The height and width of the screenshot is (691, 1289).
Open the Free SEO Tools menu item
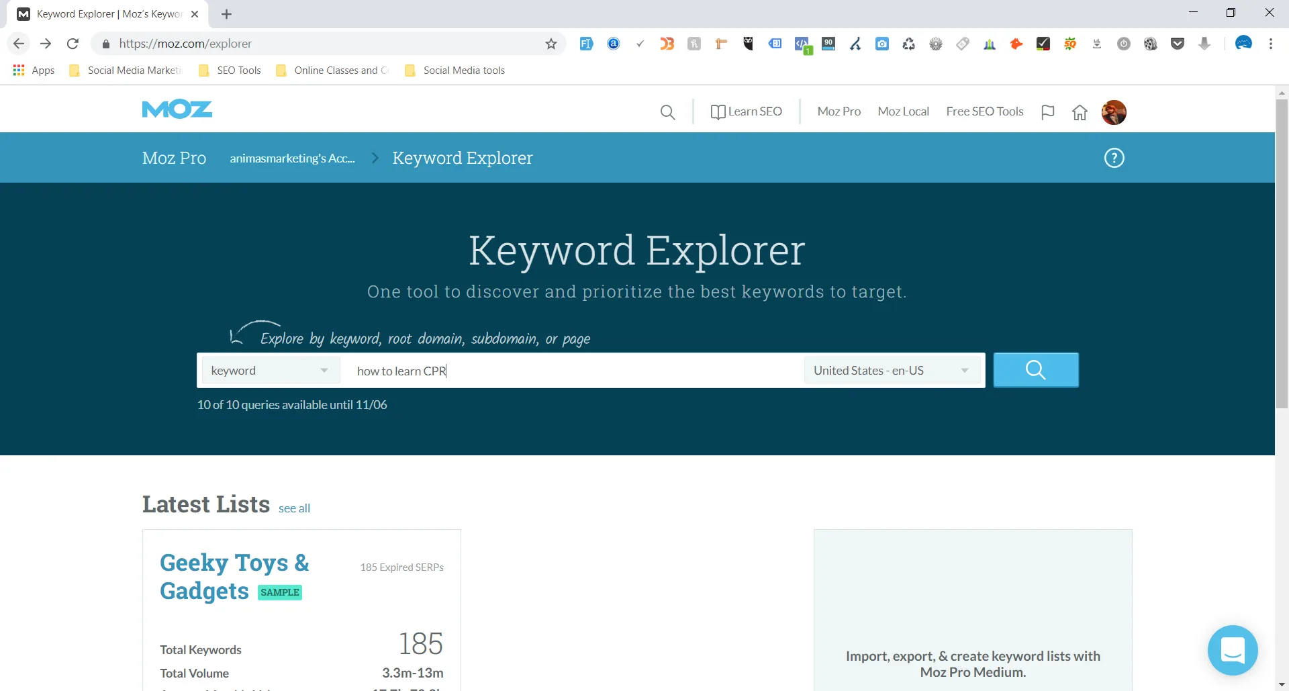pos(984,111)
